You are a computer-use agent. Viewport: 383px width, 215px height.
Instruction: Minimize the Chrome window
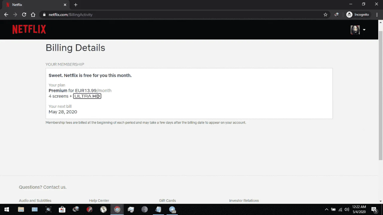tap(351, 4)
